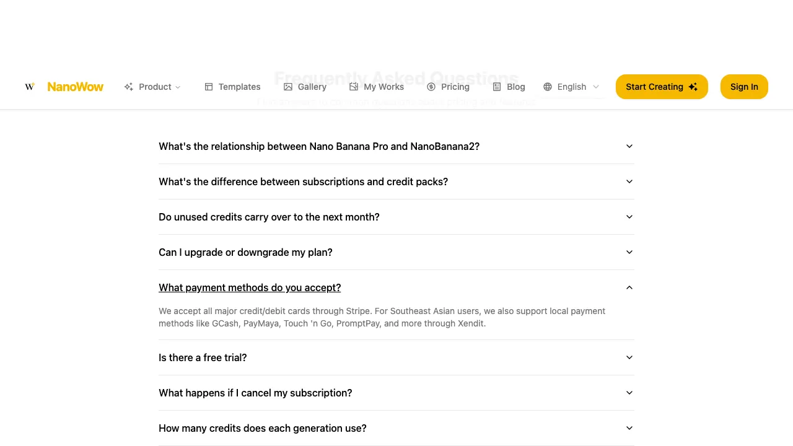The image size is (793, 446).
Task: Click the Templates grid icon
Action: [209, 87]
